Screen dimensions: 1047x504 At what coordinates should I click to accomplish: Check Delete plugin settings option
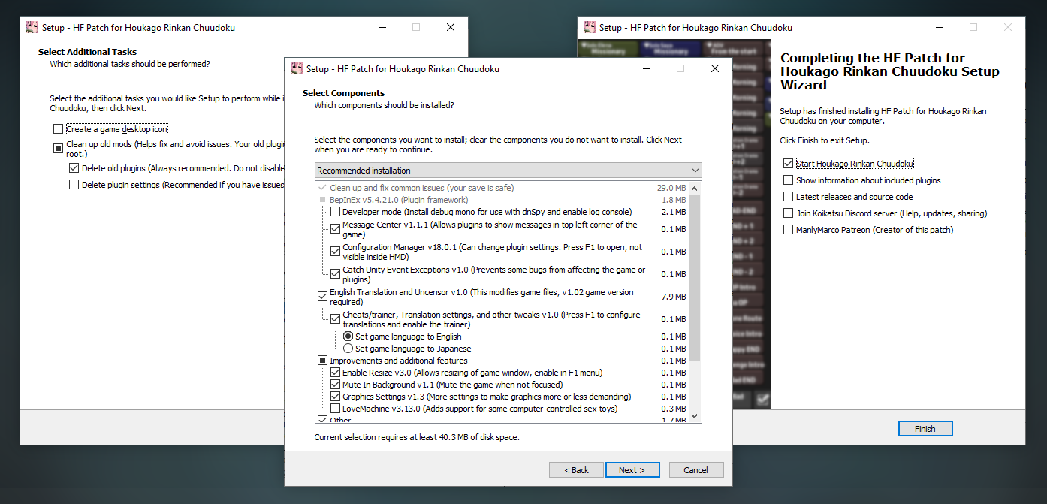click(x=74, y=185)
